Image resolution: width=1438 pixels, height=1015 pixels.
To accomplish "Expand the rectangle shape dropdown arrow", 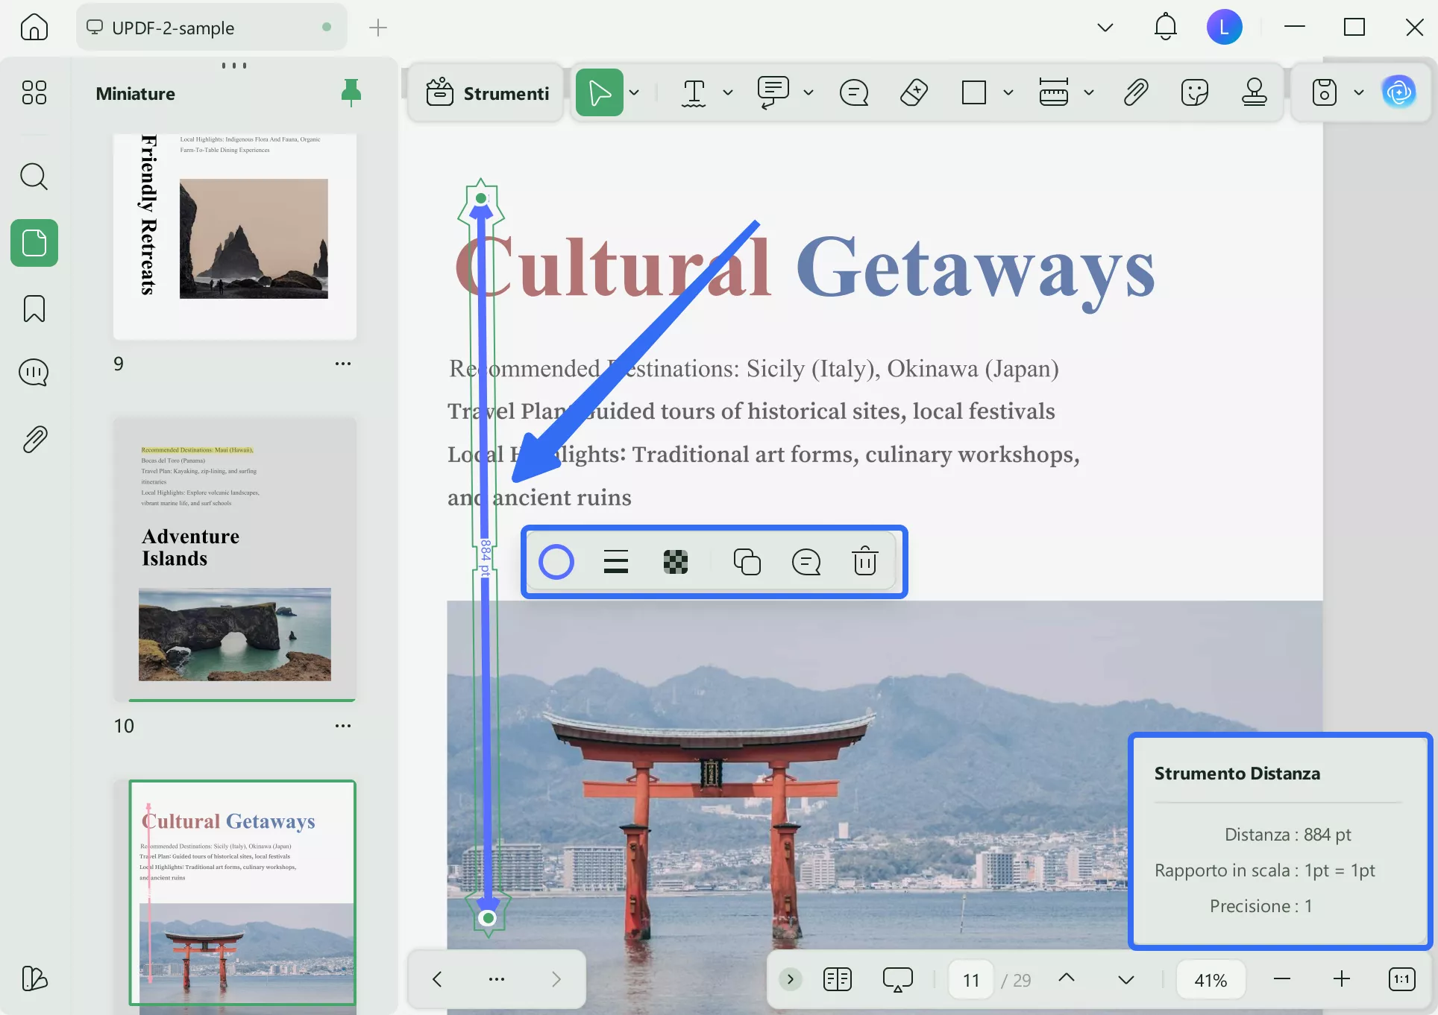I will click(x=1008, y=93).
